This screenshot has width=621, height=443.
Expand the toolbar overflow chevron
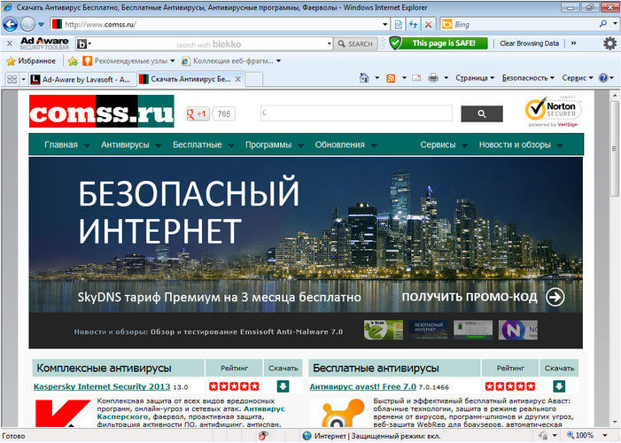(x=573, y=43)
